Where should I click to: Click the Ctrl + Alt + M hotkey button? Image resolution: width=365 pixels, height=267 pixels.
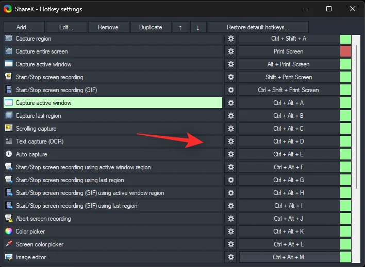(289, 257)
